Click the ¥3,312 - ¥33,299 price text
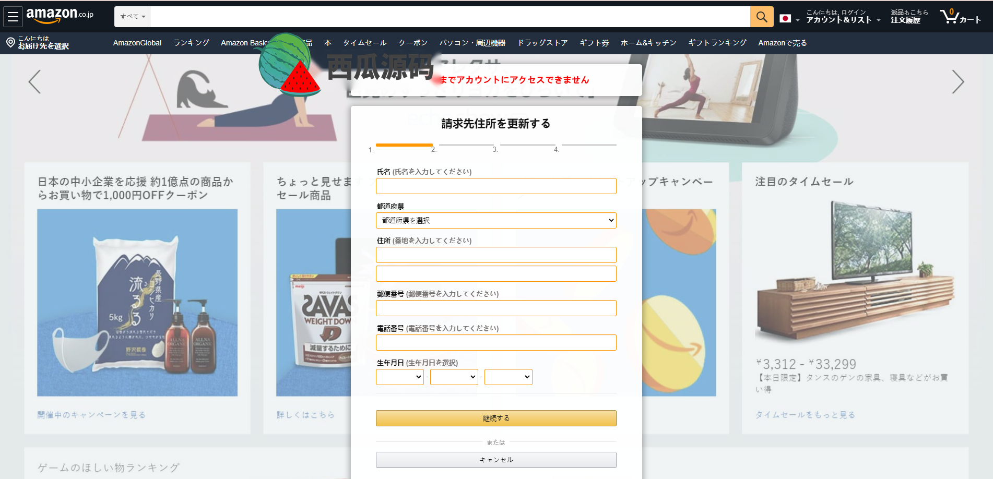The image size is (993, 479). [x=806, y=364]
